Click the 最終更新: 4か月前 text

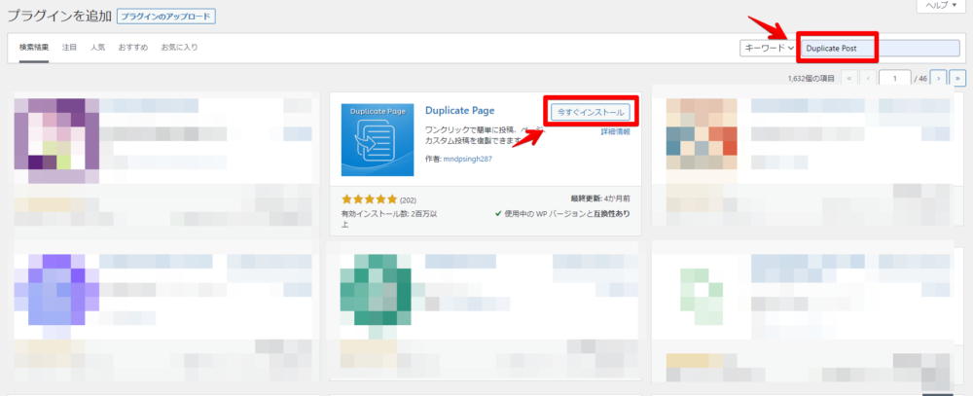(600, 198)
